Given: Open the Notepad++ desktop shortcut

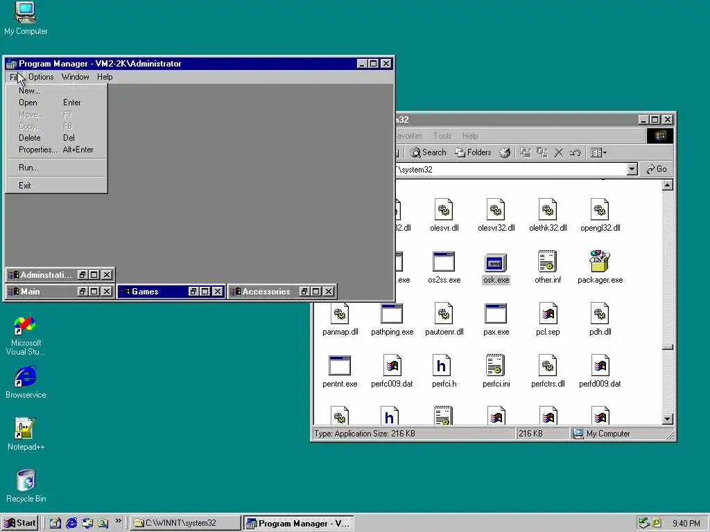Looking at the screenshot, I should point(26,434).
